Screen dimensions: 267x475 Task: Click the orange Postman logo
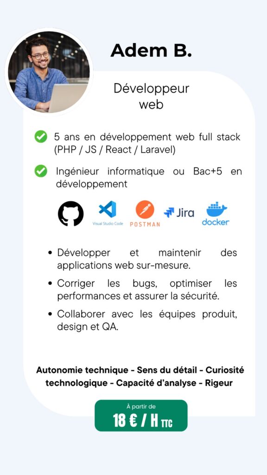point(145,213)
